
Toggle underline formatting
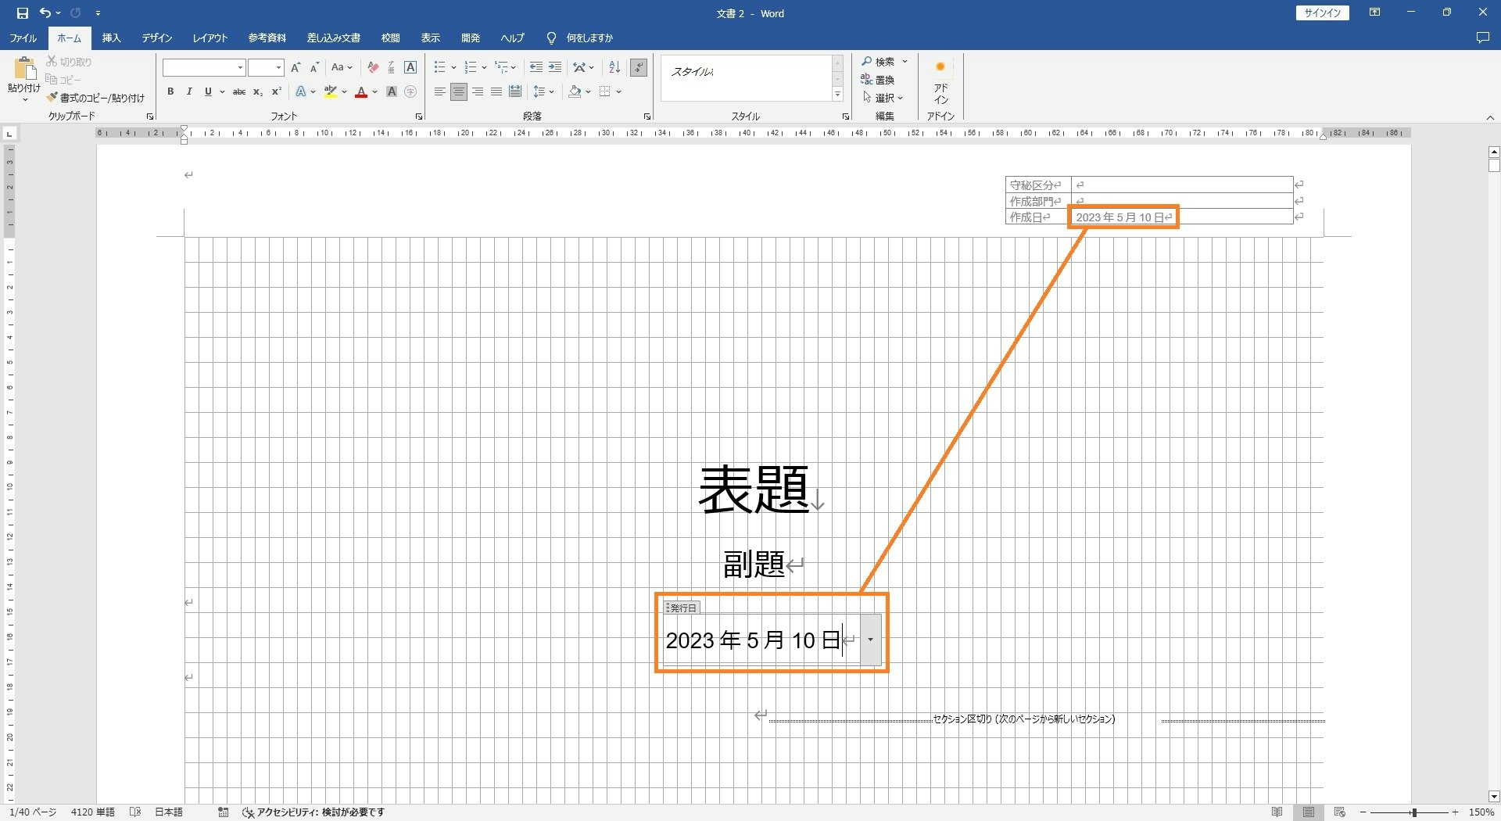(208, 92)
